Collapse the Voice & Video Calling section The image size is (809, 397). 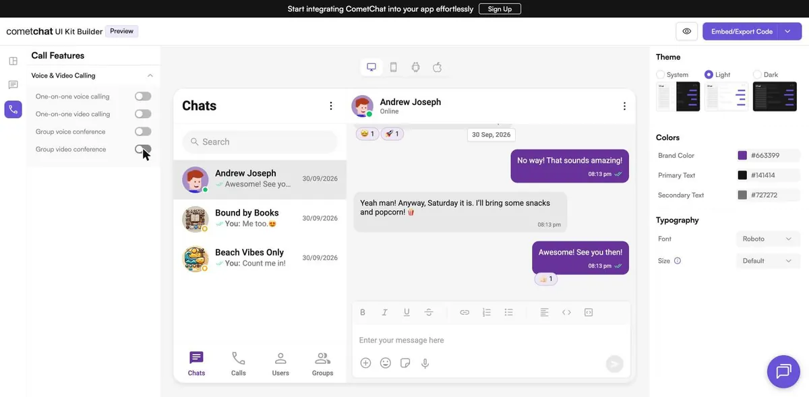tap(150, 75)
